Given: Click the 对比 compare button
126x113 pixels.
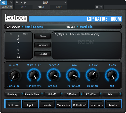Looking at the screenshot, I should 23,7.
